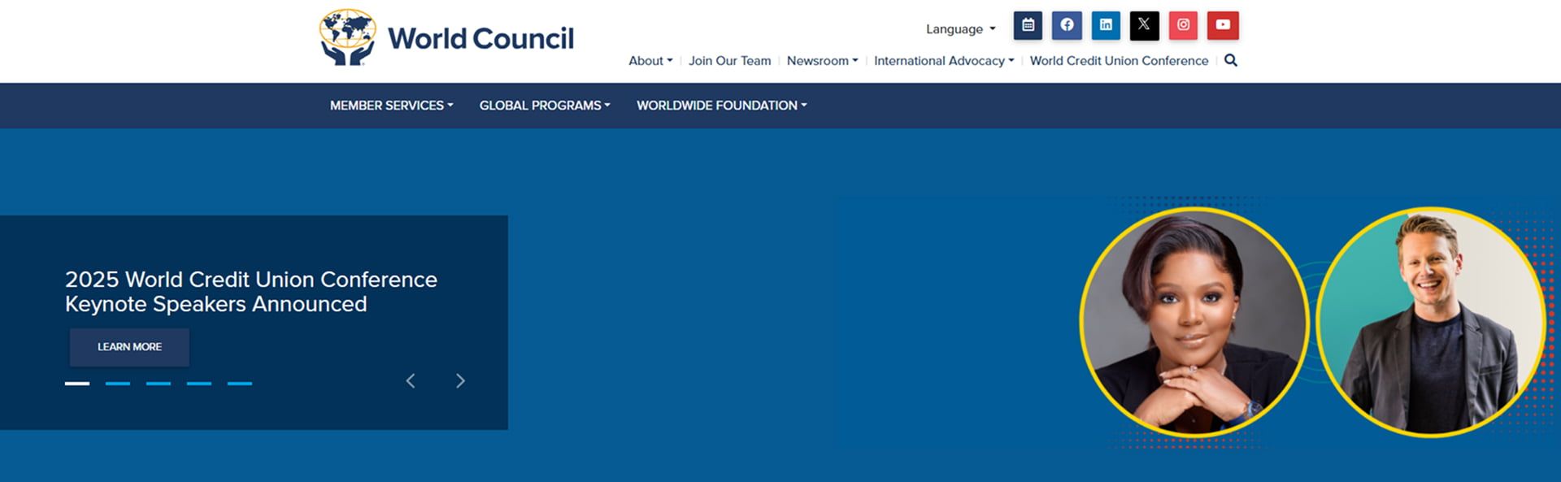1561x482 pixels.
Task: Expand the About menu
Action: point(650,61)
